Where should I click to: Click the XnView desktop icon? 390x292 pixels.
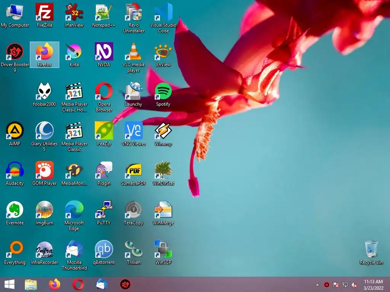pos(163,55)
